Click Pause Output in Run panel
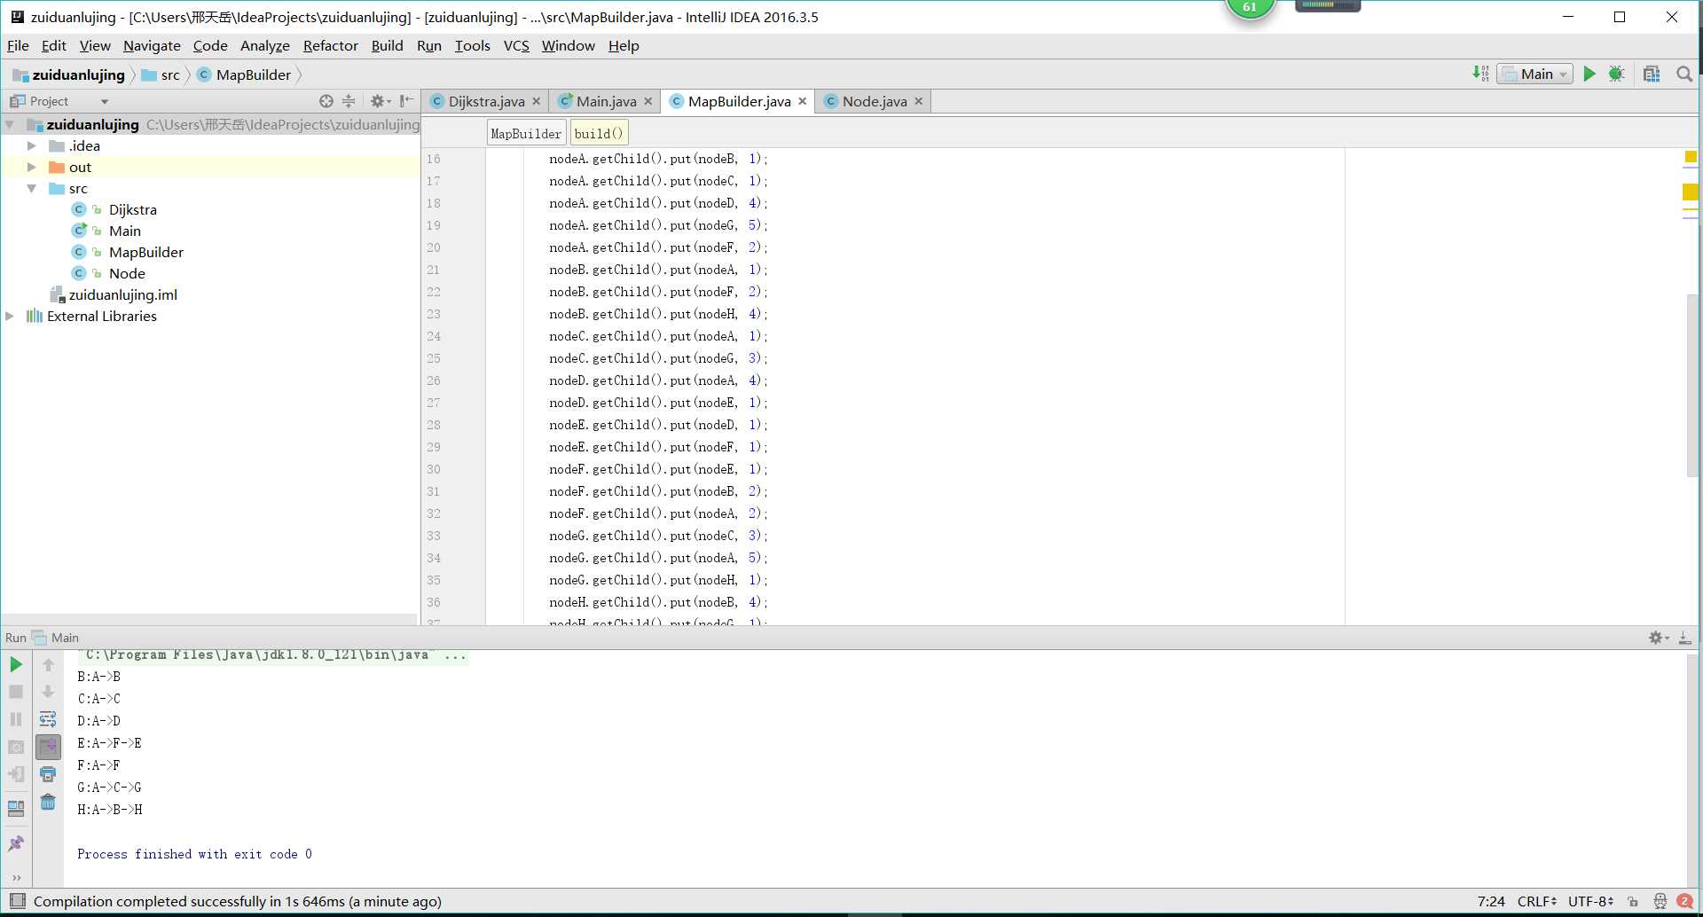Image resolution: width=1703 pixels, height=917 pixels. [x=16, y=719]
